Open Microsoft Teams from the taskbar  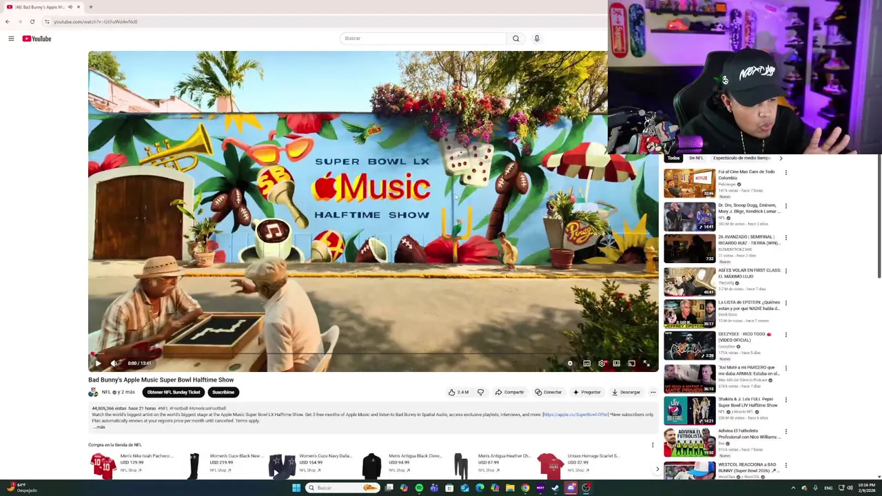(434, 488)
